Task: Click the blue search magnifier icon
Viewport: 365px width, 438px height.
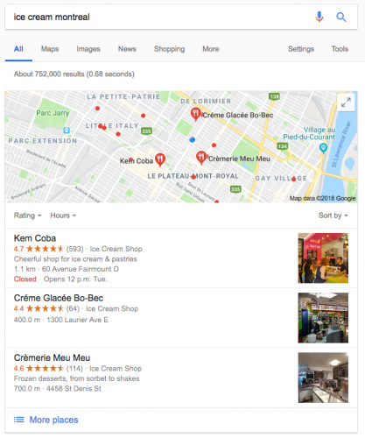Action: click(341, 18)
